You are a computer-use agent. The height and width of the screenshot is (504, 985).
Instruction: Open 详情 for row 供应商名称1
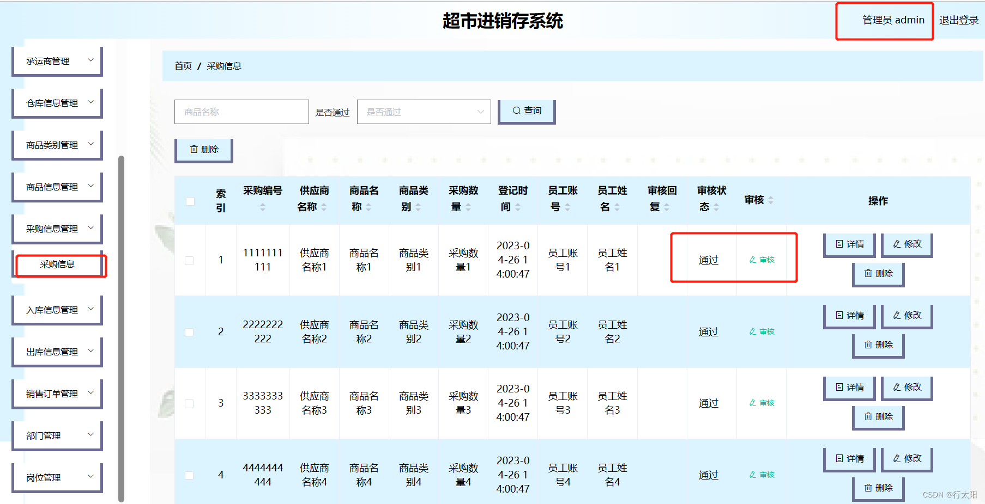(849, 244)
